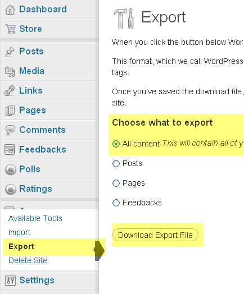Viewport: 244px width, 294px height.
Task: Click the Links chain icon
Action: pos(10,91)
